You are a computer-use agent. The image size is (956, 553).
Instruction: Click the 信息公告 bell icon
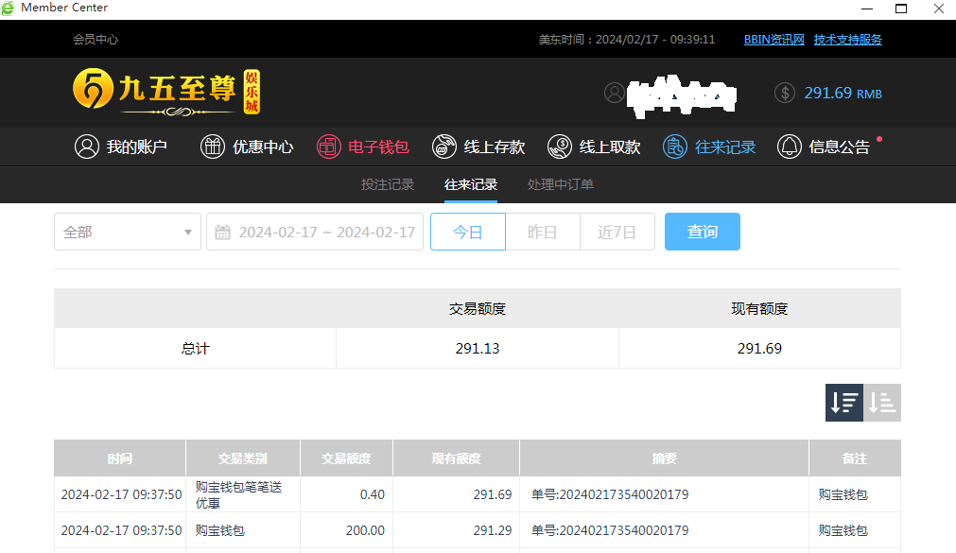pos(789,147)
